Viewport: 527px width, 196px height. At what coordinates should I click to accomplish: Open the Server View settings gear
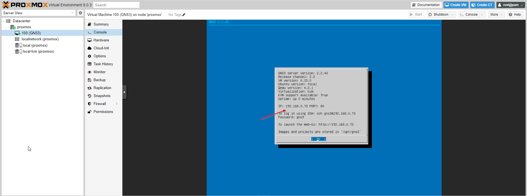coord(80,13)
